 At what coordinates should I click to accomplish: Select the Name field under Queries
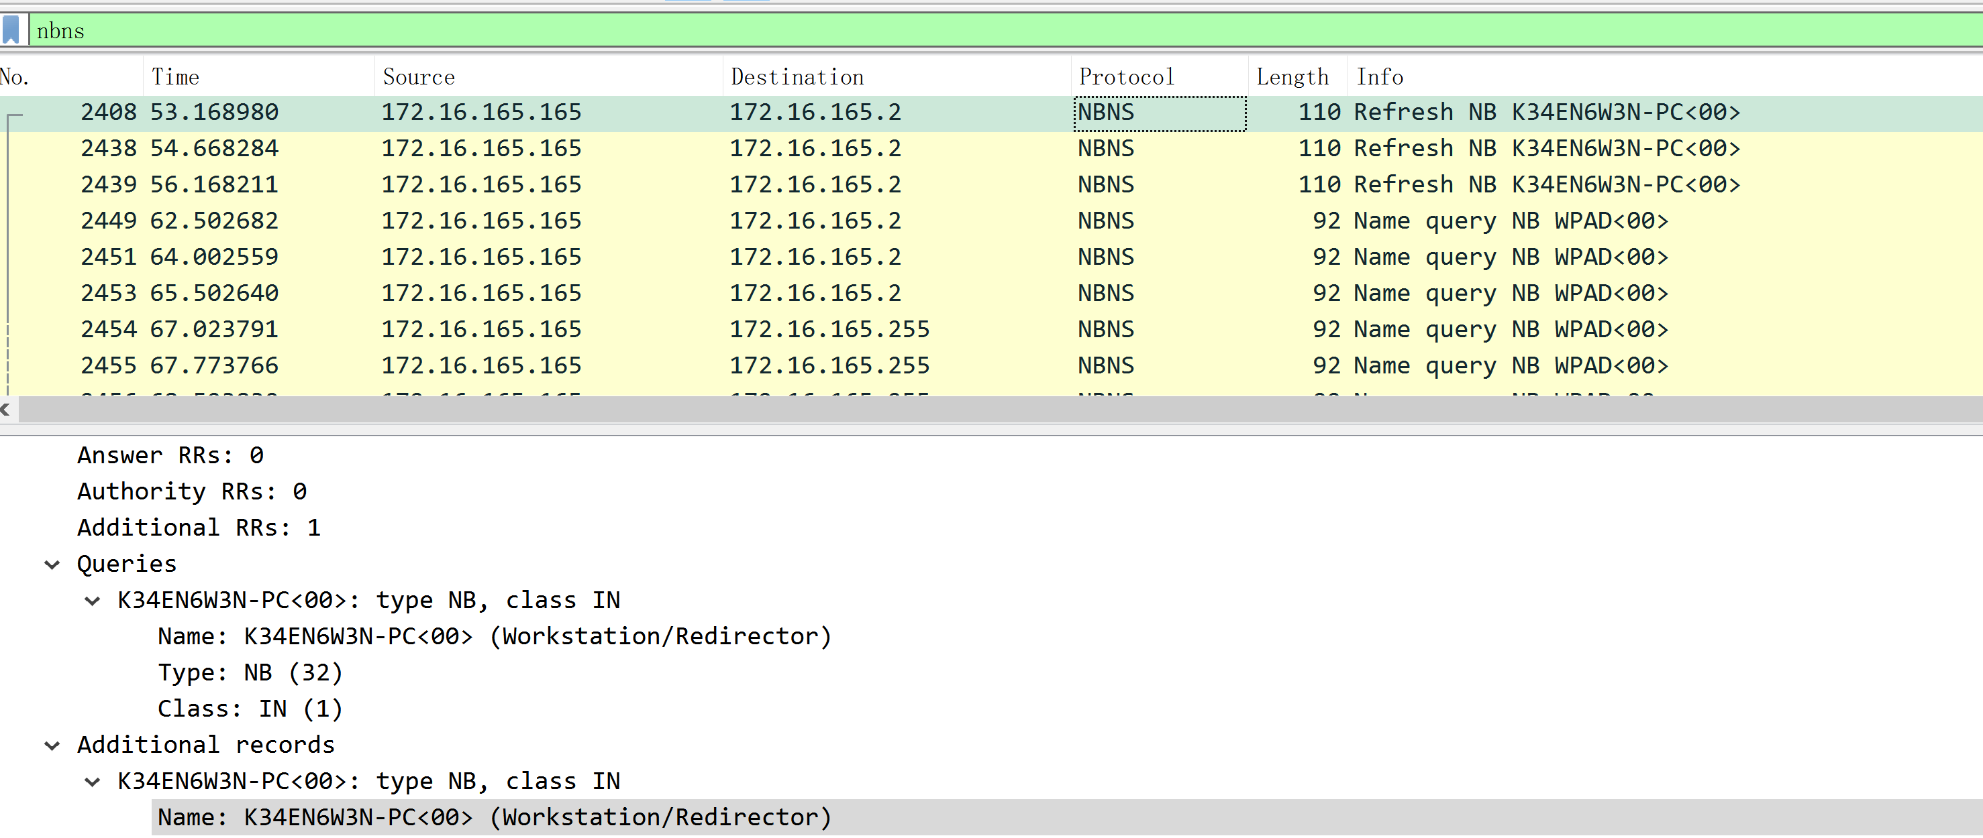(495, 638)
